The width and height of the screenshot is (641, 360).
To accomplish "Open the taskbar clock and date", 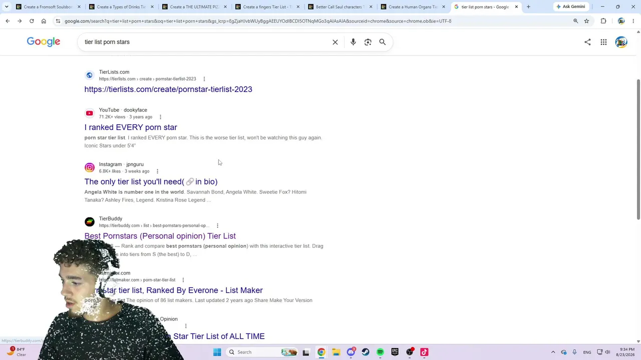I will point(626,352).
